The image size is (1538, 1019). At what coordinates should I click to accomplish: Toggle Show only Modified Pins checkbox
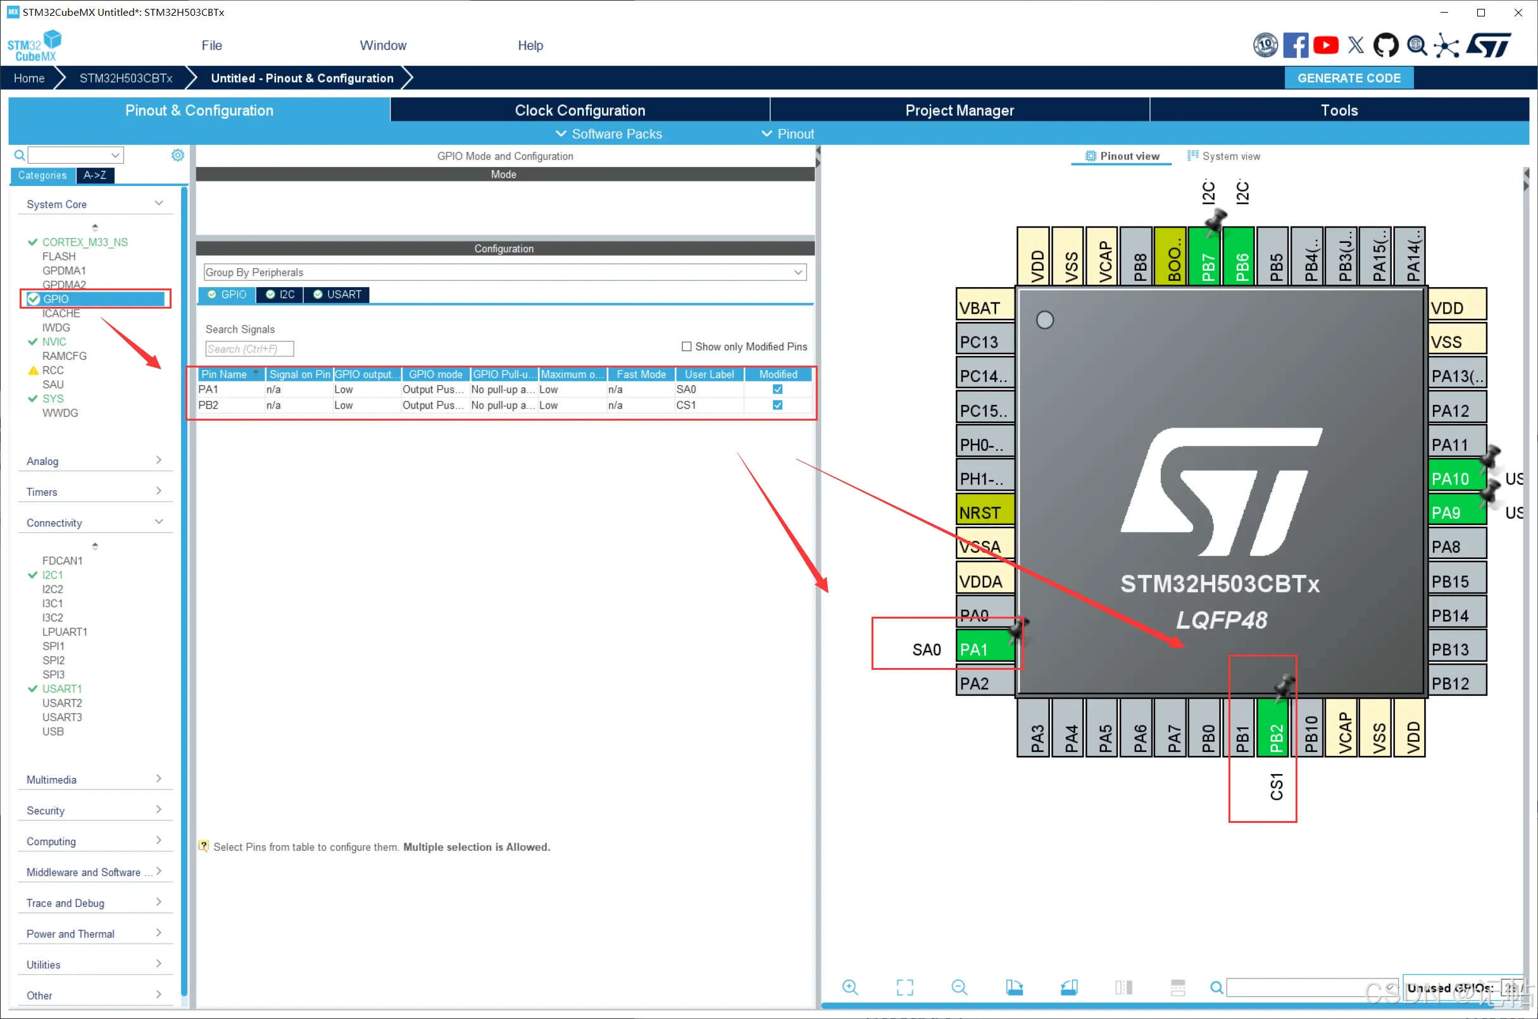tap(686, 347)
